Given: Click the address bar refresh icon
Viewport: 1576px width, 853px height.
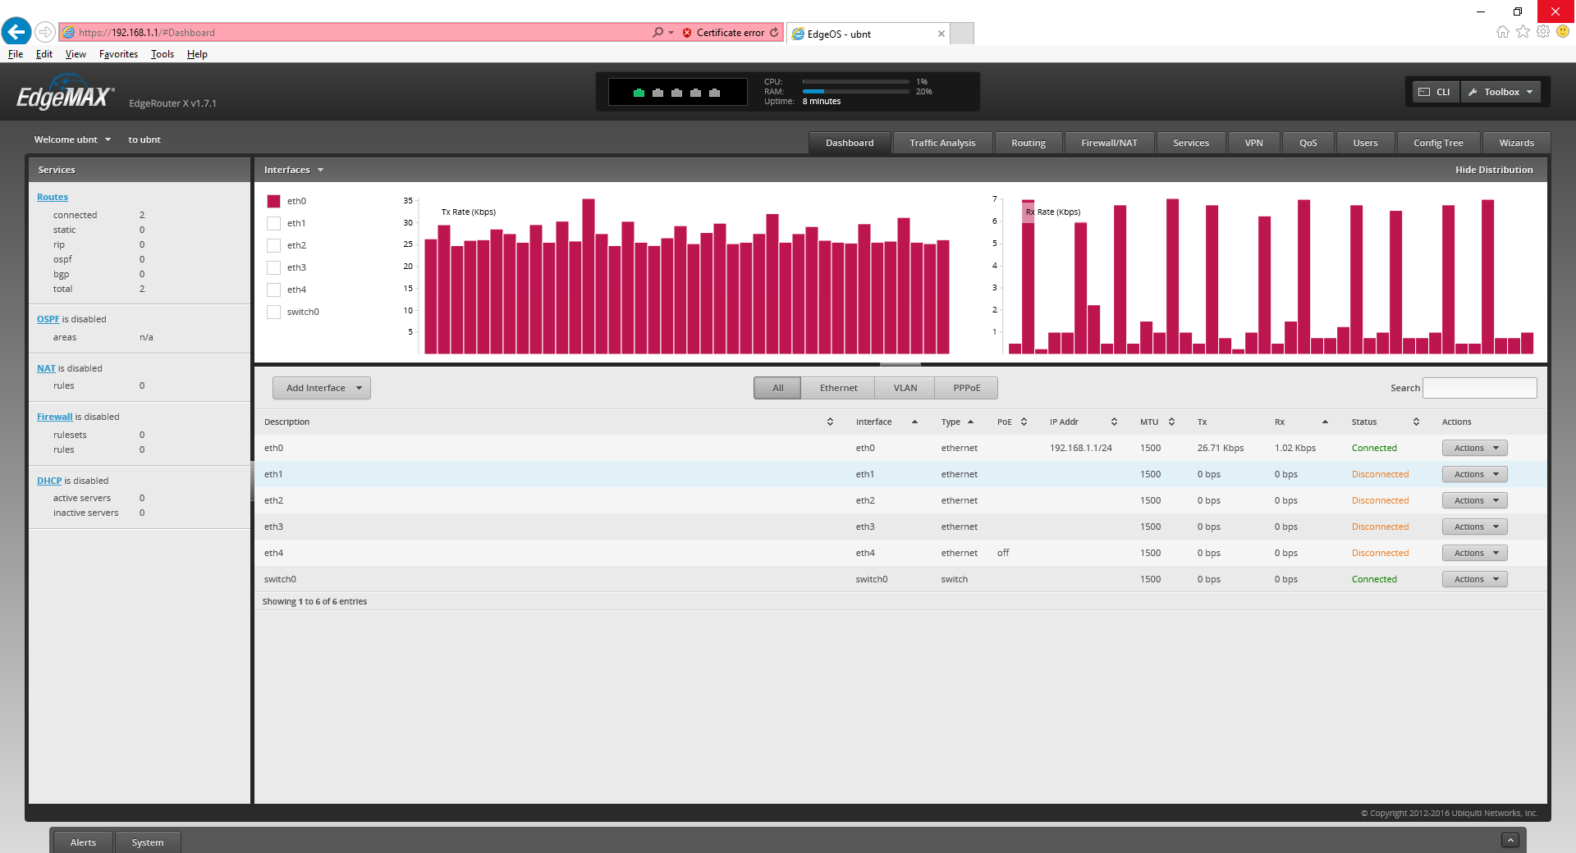Looking at the screenshot, I should point(774,33).
